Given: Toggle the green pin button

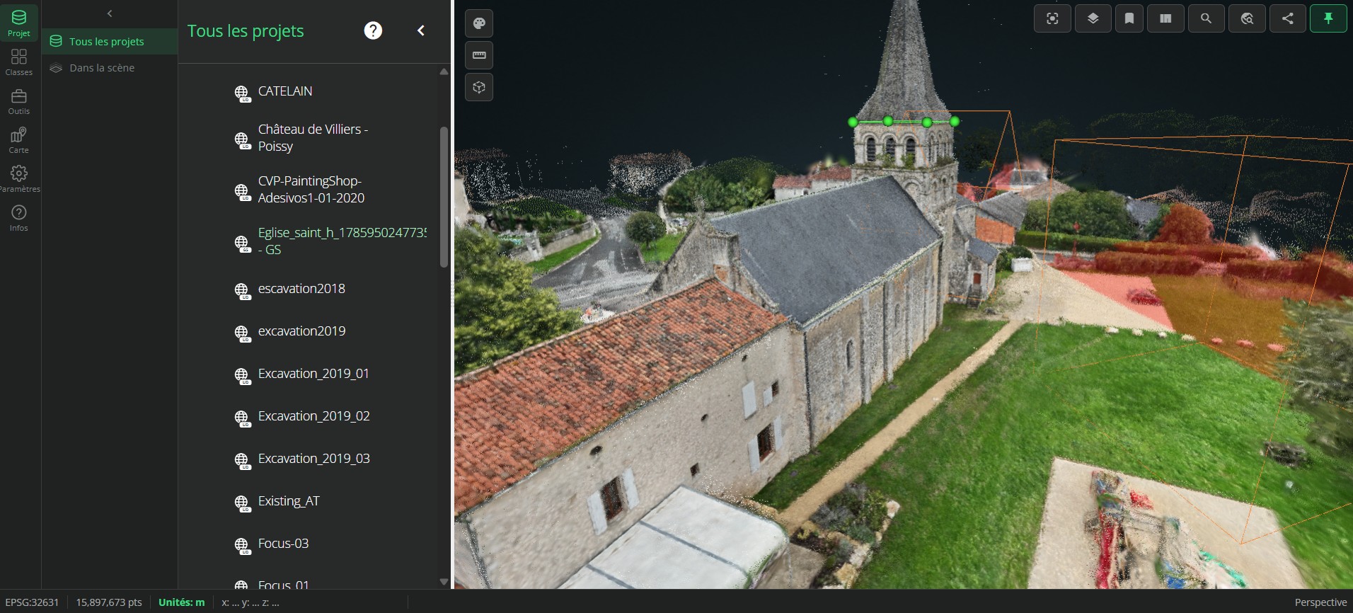Looking at the screenshot, I should (1328, 19).
